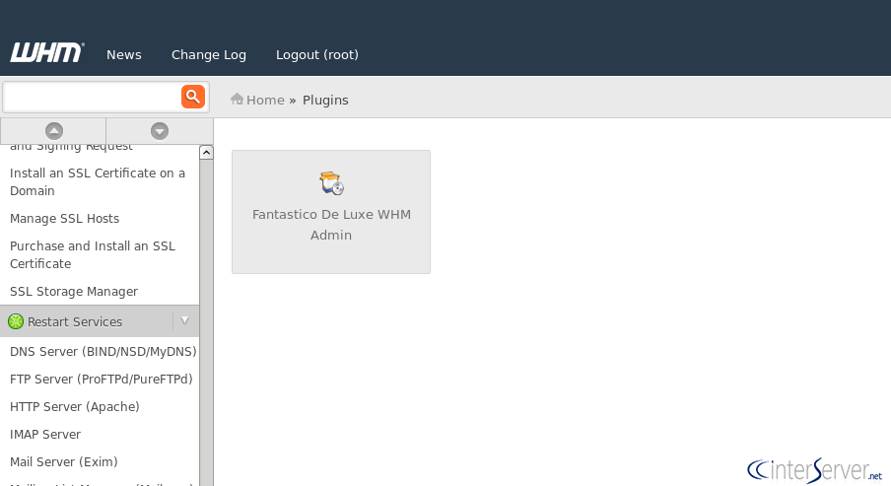Click the orange search magnifier button
The height and width of the screenshot is (486, 891).
pyautogui.click(x=193, y=97)
